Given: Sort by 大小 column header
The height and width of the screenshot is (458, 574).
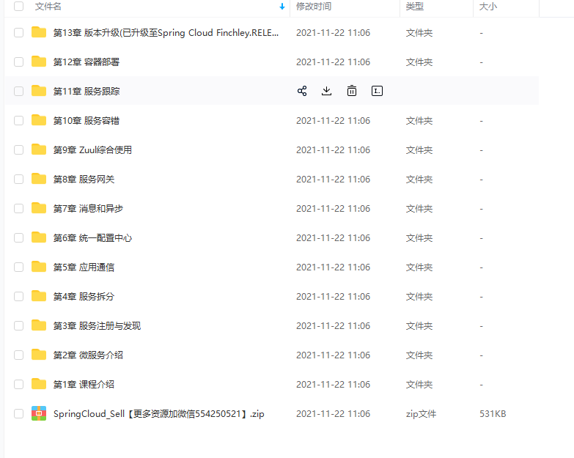Looking at the screenshot, I should [x=488, y=7].
